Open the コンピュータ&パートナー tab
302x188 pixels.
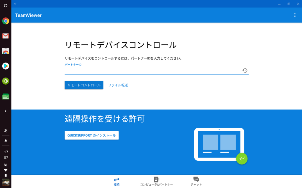tap(156, 182)
